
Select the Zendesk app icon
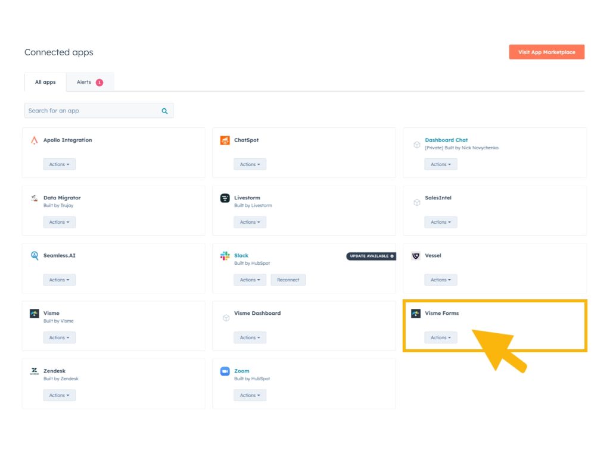pos(34,371)
